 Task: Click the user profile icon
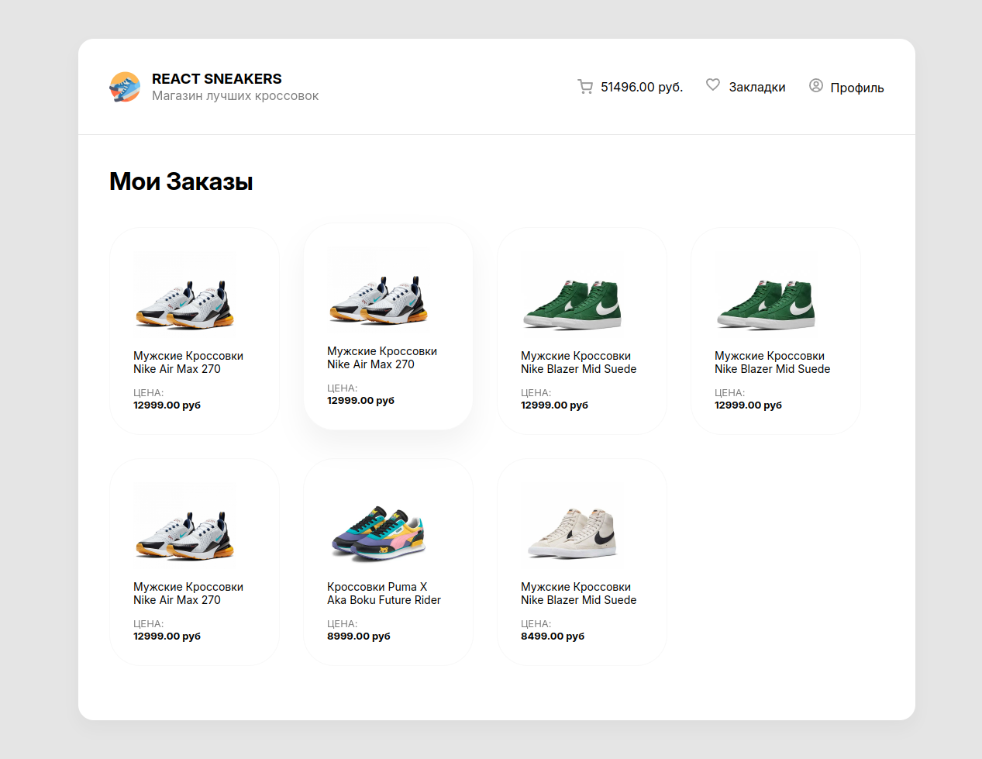point(816,85)
